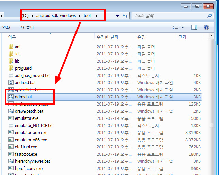Open the view options dropdown arrow

183,27
